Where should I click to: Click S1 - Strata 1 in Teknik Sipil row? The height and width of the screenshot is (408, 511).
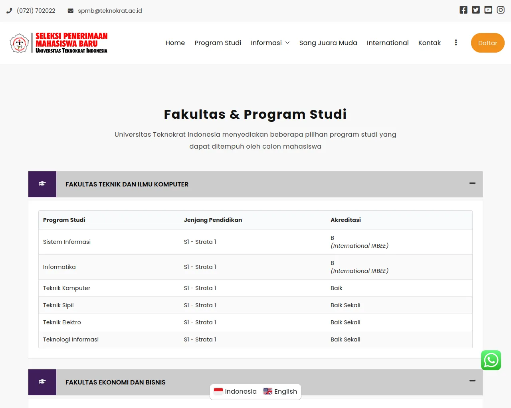tap(200, 305)
